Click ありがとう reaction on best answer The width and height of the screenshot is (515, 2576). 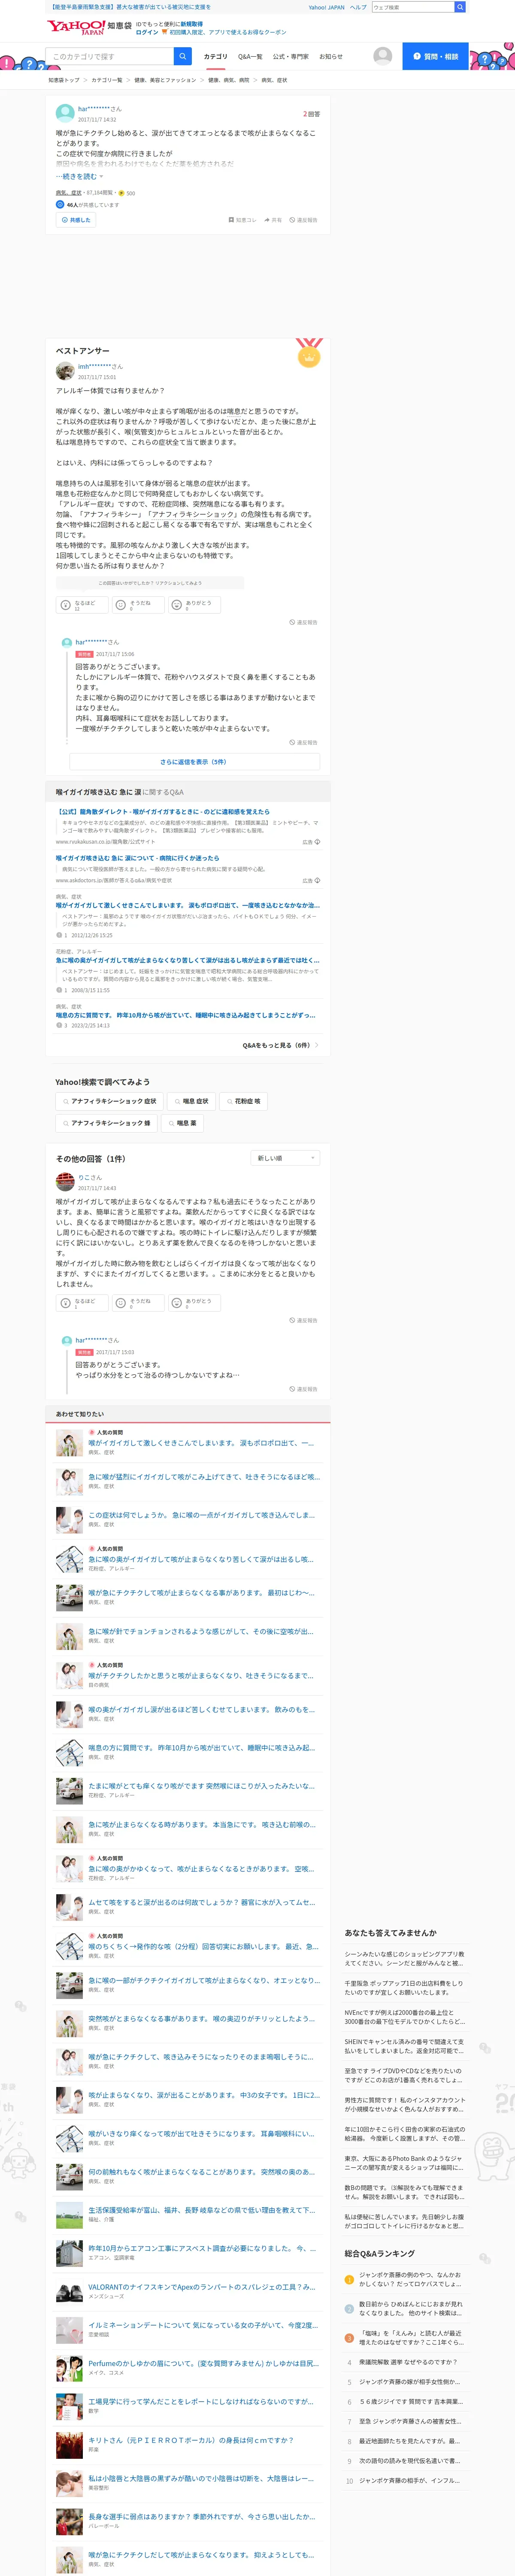194,605
